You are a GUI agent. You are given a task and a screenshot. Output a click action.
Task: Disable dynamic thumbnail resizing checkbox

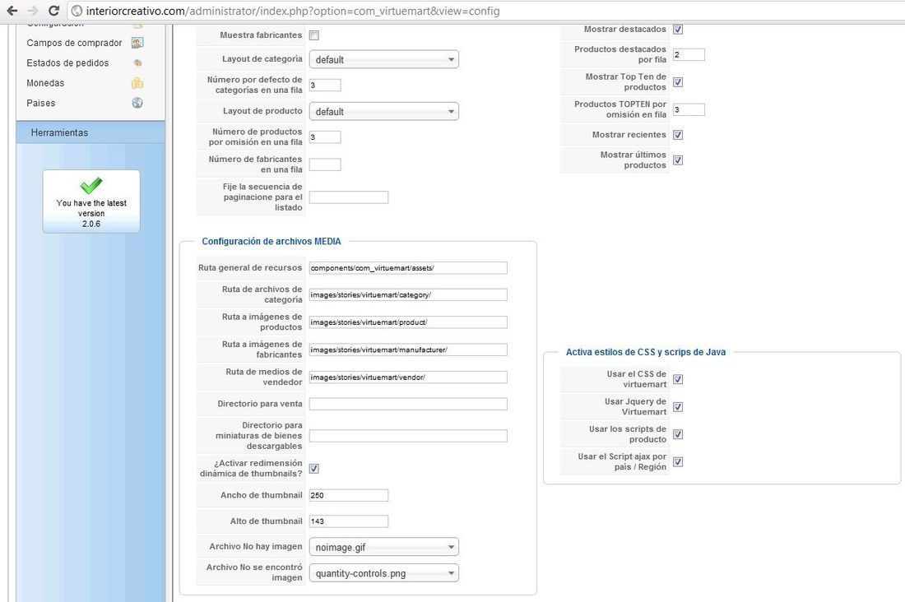coord(314,469)
